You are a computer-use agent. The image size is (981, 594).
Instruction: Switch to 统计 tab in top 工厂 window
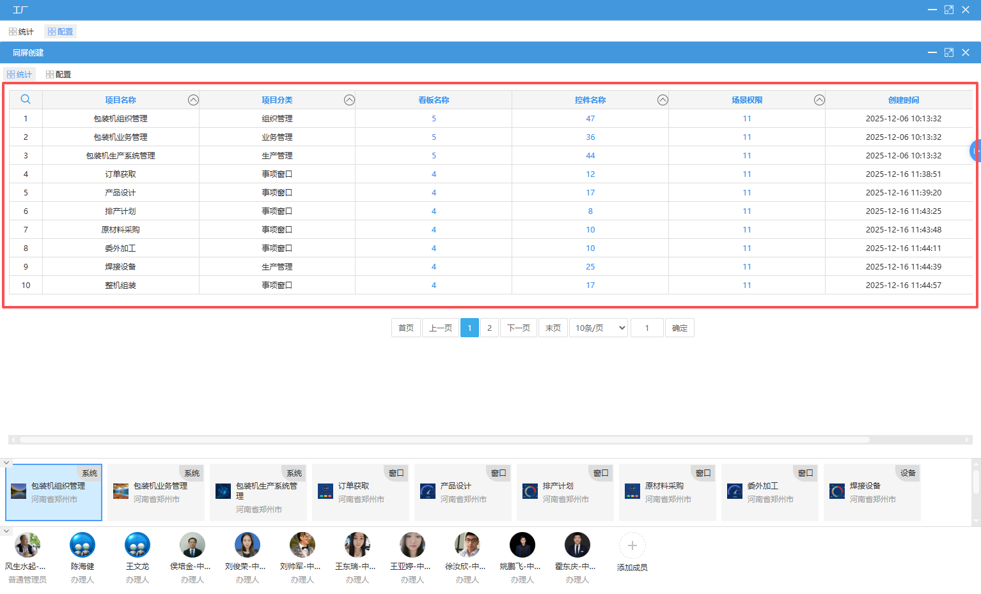tap(21, 32)
